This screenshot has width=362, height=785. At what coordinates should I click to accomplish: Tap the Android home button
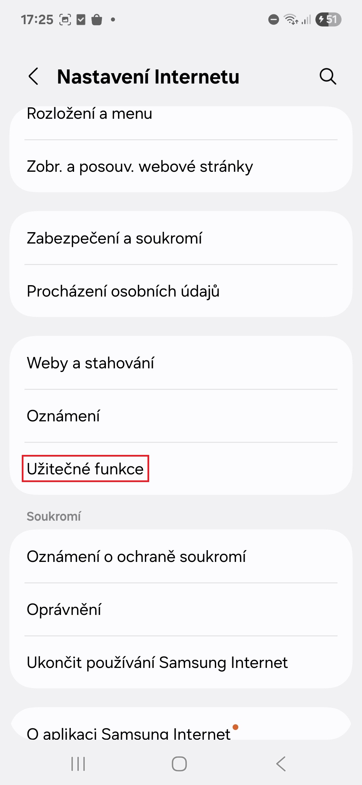(x=179, y=764)
